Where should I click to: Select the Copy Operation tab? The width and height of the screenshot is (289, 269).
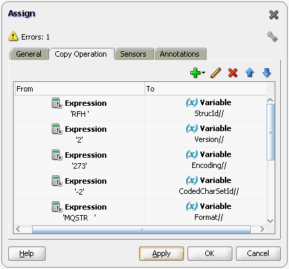coord(81,54)
